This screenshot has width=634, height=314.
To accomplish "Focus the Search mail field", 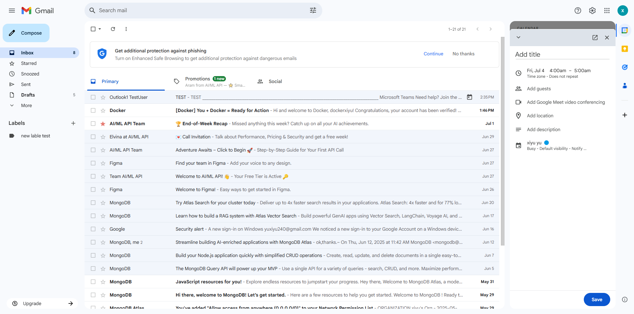I will 203,11.
